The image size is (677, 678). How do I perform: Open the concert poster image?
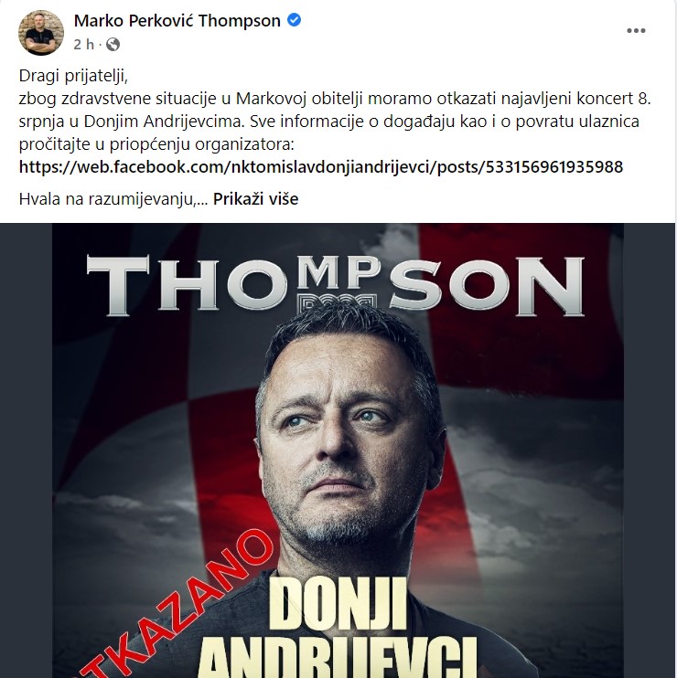point(338,450)
